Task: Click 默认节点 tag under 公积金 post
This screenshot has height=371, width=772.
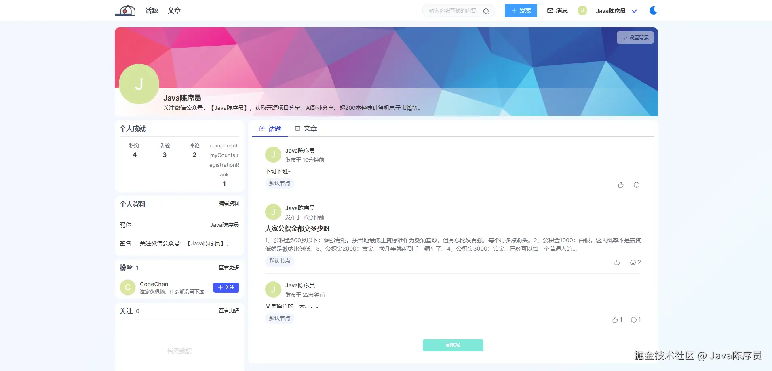Action: coord(280,261)
